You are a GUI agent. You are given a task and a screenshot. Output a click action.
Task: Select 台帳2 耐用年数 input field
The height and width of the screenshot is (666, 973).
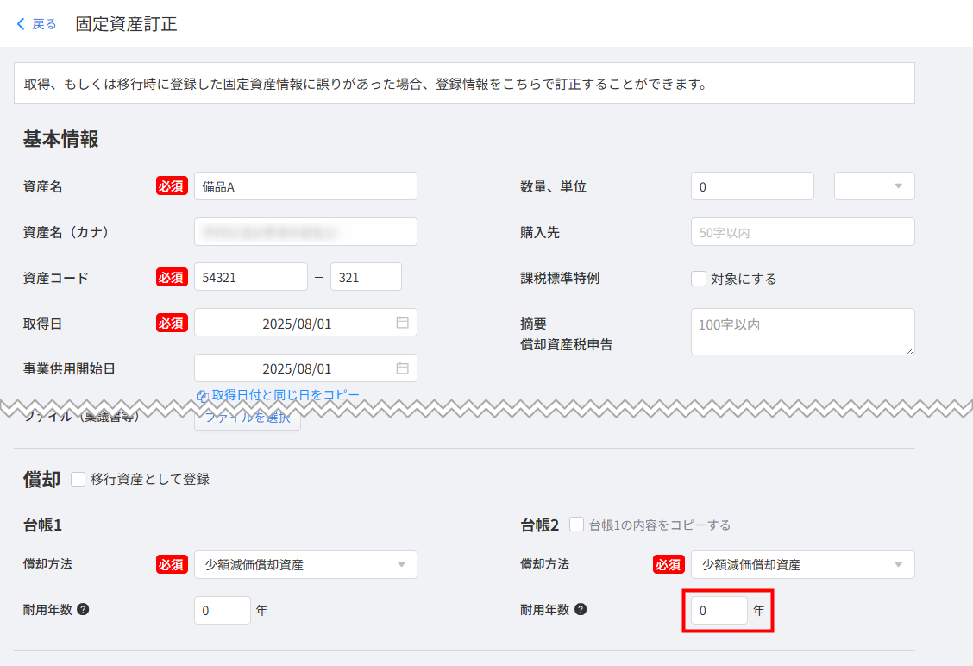tap(719, 611)
